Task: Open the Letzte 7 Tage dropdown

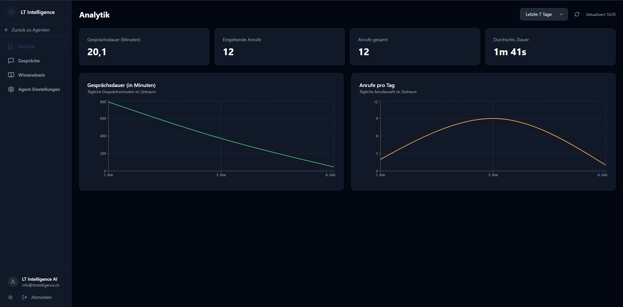Action: coord(544,14)
